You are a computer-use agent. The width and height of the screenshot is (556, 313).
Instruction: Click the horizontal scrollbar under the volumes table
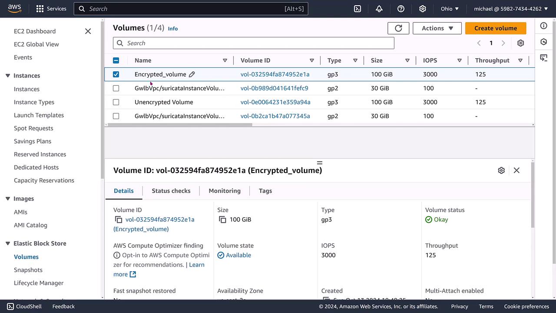click(x=180, y=125)
